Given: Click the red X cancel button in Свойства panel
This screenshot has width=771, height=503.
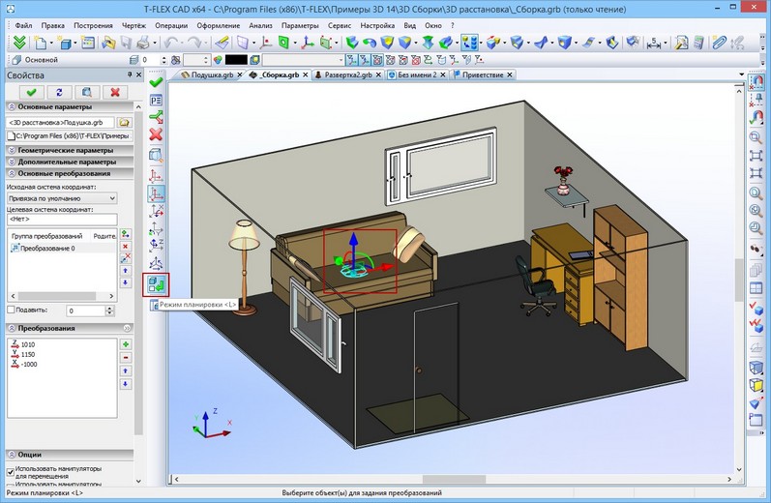Looking at the screenshot, I should point(115,92).
